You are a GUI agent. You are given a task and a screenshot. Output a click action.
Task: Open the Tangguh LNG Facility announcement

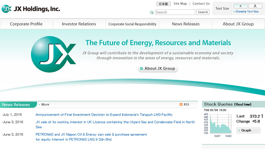click(x=104, y=114)
